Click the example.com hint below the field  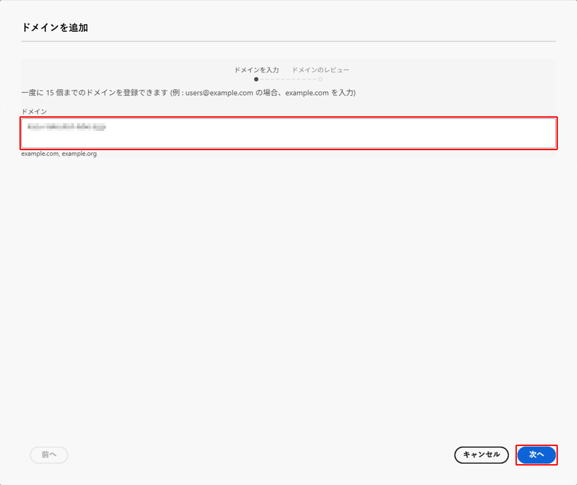click(x=40, y=154)
